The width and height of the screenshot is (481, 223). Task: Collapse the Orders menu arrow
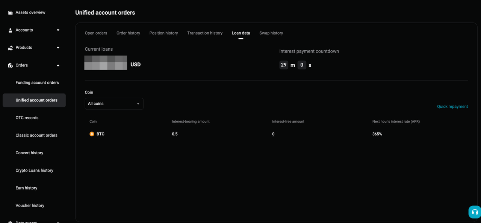click(x=58, y=65)
